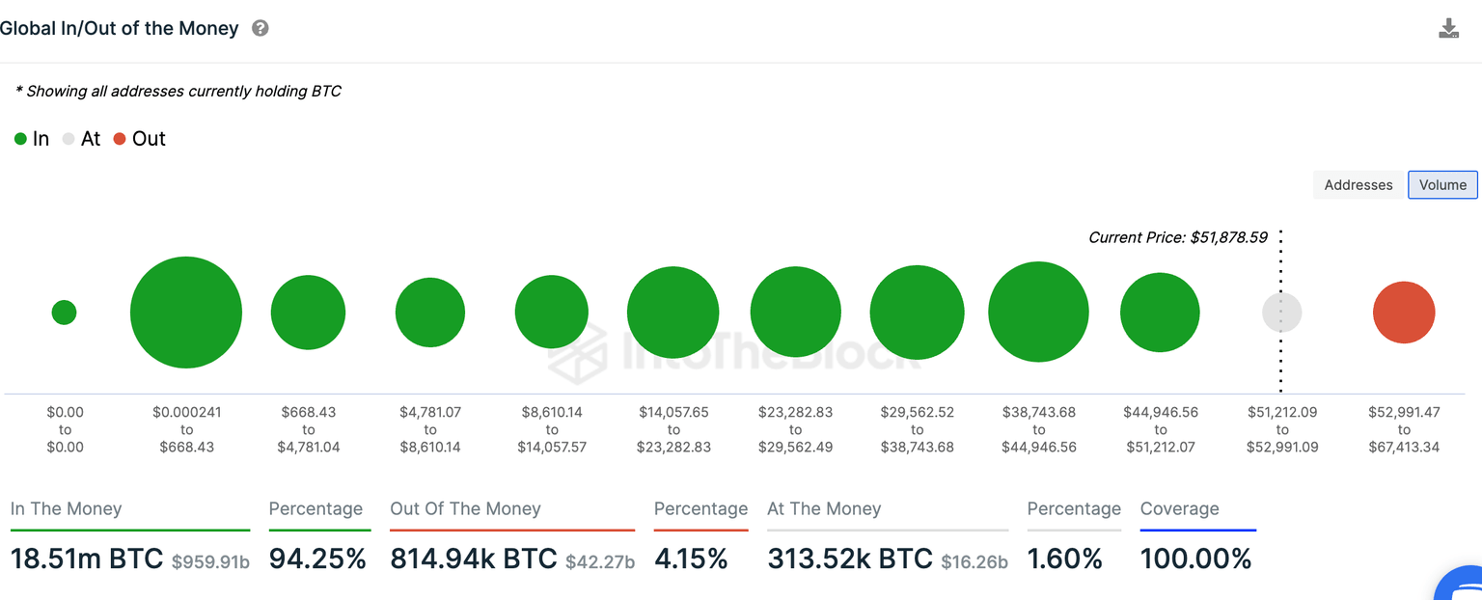Click the green In legend dot
The width and height of the screenshot is (1482, 600).
pos(20,139)
